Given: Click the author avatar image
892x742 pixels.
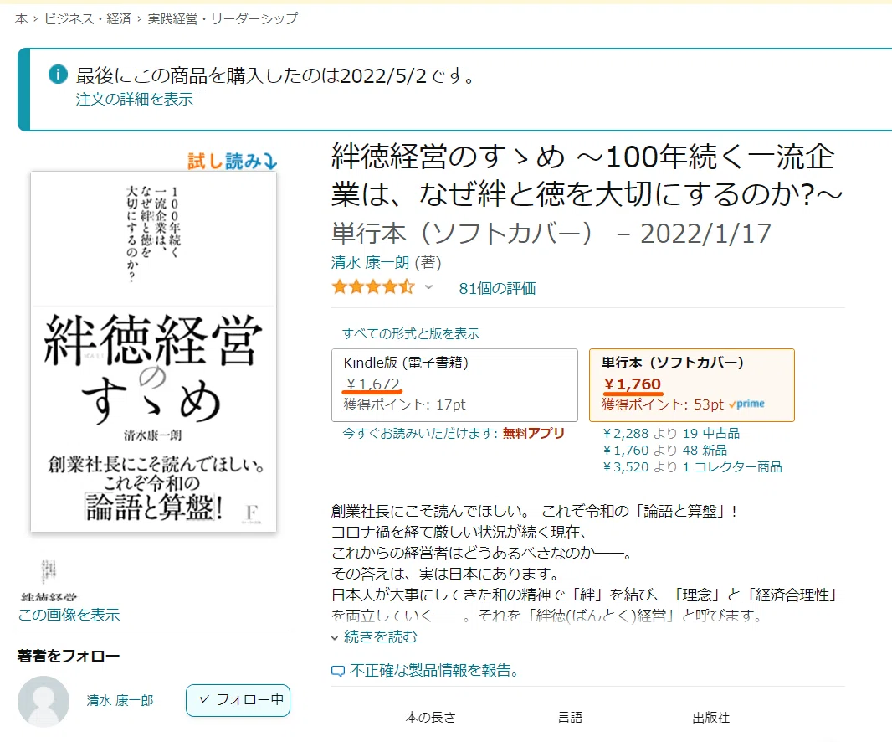Looking at the screenshot, I should click(x=44, y=702).
